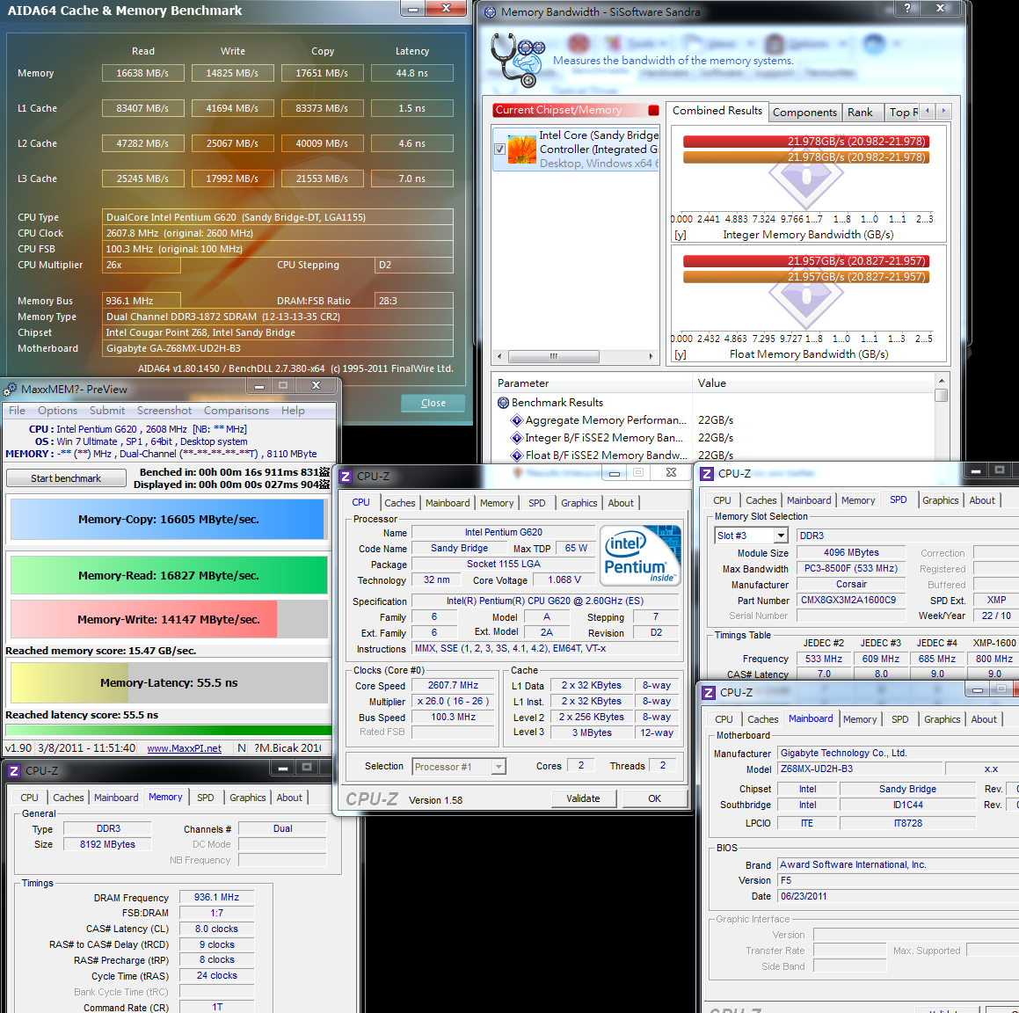The height and width of the screenshot is (1013, 1019).
Task: Switch to Memory tab in CPU-Z SPD window
Action: 858,500
